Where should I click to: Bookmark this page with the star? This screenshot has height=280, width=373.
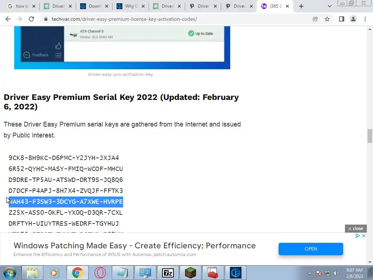tap(327, 19)
